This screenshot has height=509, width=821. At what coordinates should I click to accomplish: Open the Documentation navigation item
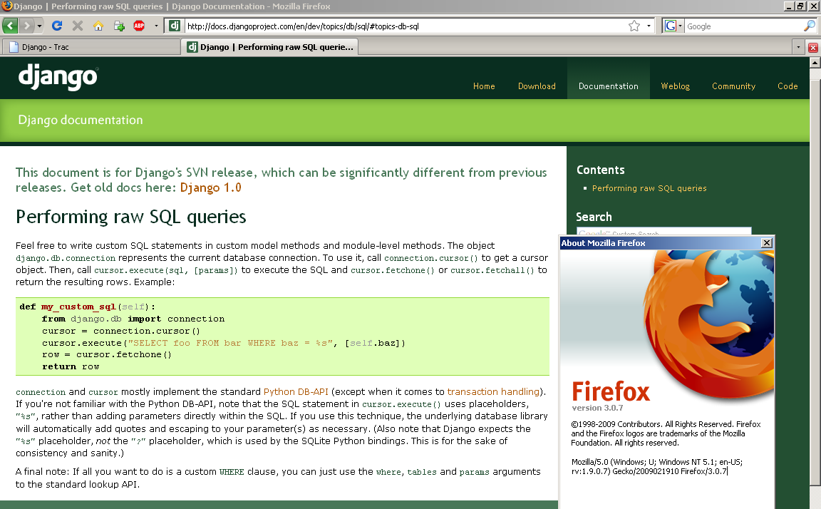[609, 86]
